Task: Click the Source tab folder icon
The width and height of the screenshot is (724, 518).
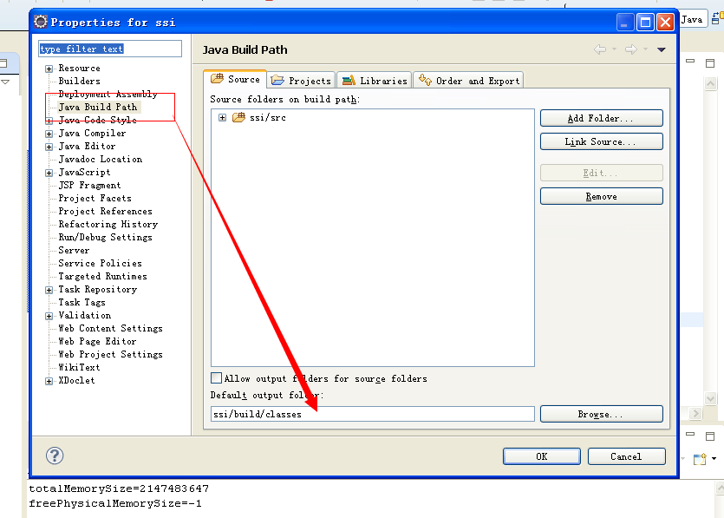Action: [217, 80]
